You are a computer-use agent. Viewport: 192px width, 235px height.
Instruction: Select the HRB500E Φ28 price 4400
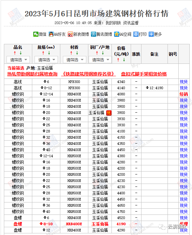[x=121, y=193]
